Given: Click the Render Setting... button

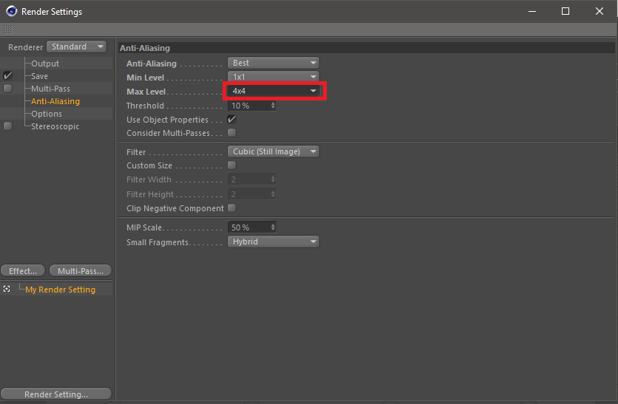Looking at the screenshot, I should pos(56,394).
